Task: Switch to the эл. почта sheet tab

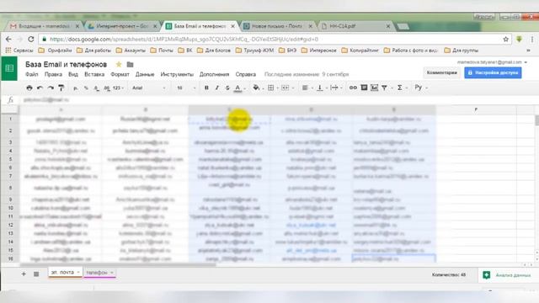Action: [x=65, y=273]
